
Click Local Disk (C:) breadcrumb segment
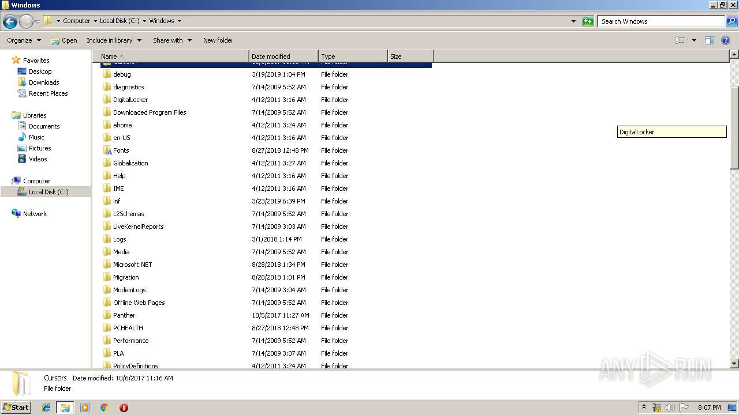point(120,21)
